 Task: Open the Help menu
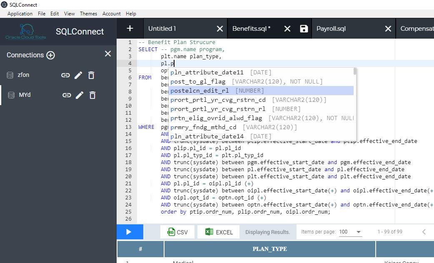tap(131, 14)
